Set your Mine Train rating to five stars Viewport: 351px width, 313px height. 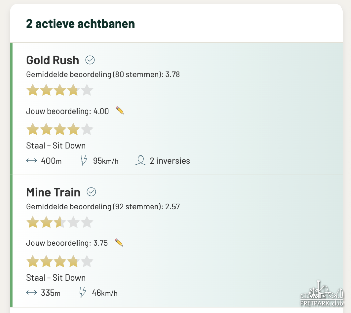pos(87,262)
